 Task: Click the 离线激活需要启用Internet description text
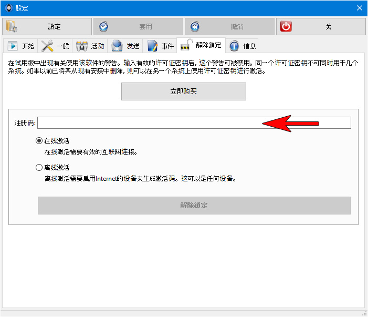[x=140, y=179]
